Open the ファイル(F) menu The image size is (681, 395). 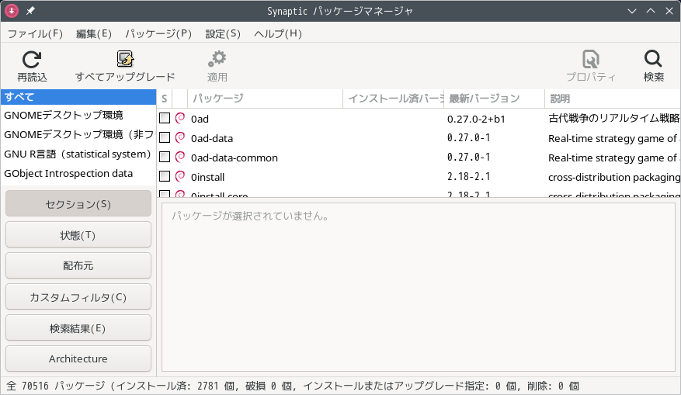point(35,34)
